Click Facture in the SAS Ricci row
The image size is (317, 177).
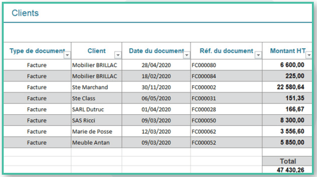click(x=37, y=120)
